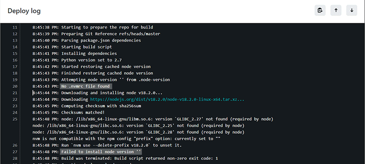The width and height of the screenshot is (365, 164).
Task: Click line 11 'Starting to prepare the repo' entry
Action: (93, 27)
